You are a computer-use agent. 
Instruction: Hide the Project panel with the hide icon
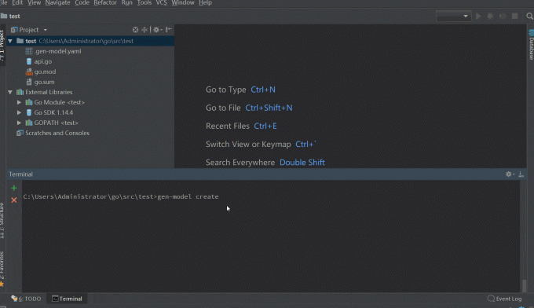(x=169, y=30)
